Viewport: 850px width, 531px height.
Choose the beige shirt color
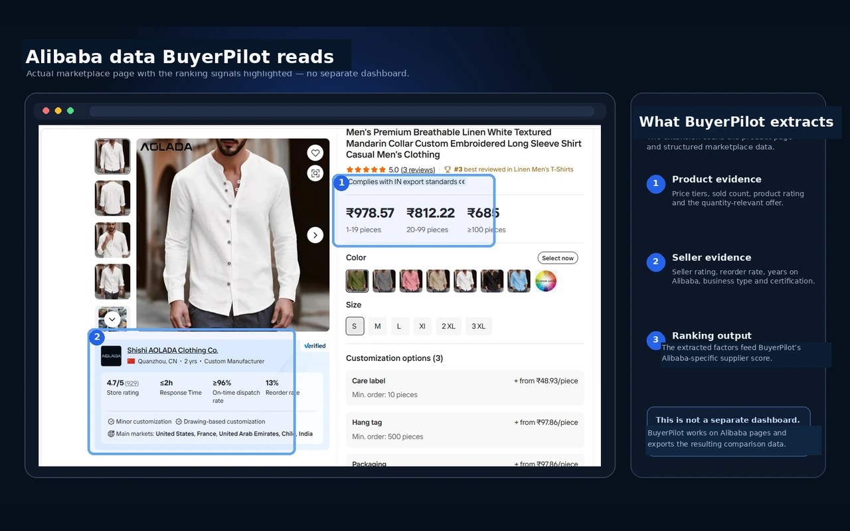[438, 281]
